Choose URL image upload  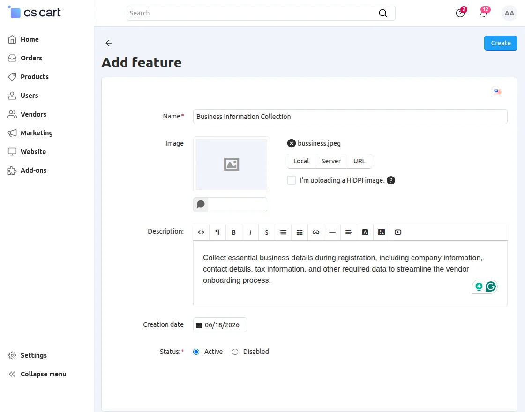pos(359,161)
